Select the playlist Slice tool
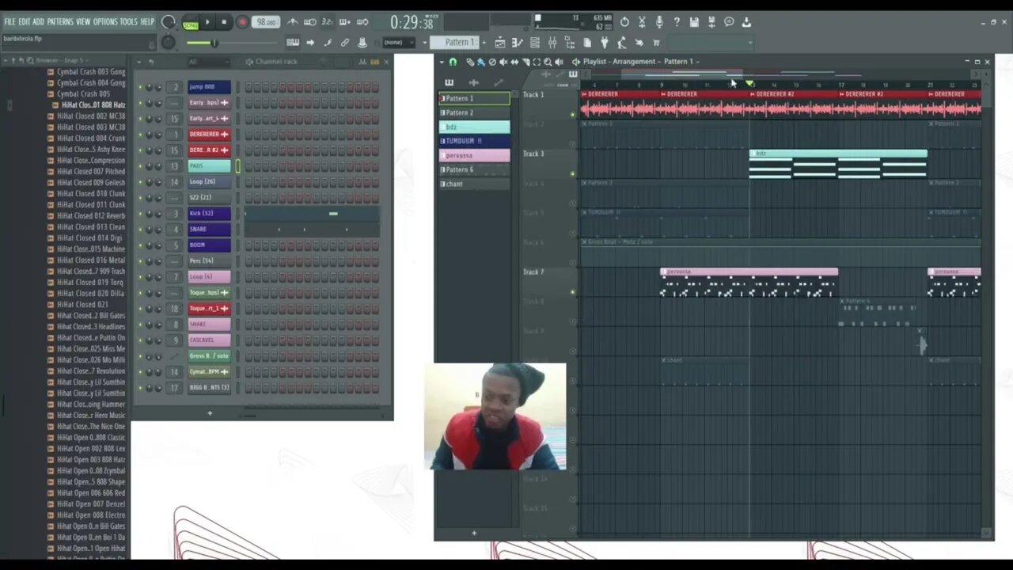This screenshot has height=570, width=1013. tap(525, 62)
